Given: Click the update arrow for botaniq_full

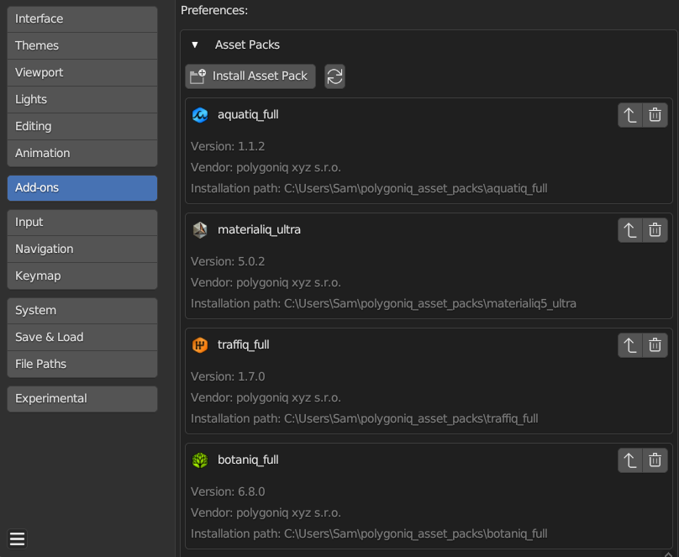Looking at the screenshot, I should [x=629, y=460].
